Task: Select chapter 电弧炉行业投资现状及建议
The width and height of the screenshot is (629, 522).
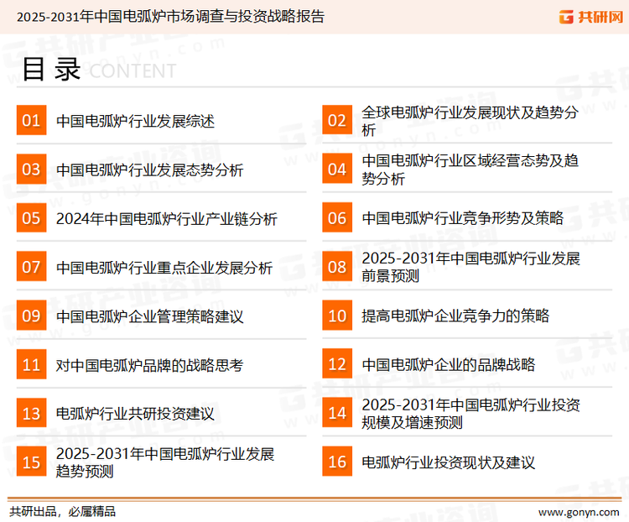Action: tap(448, 462)
